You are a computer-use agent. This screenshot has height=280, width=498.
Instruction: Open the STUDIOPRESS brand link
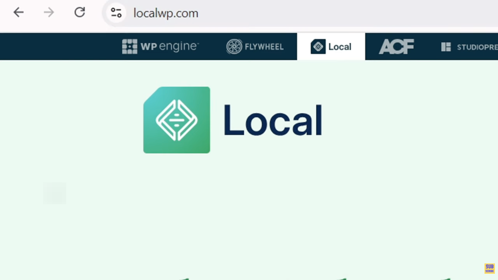click(477, 47)
